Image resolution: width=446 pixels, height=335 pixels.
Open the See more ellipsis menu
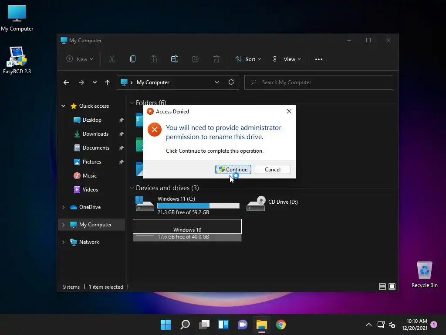(318, 59)
